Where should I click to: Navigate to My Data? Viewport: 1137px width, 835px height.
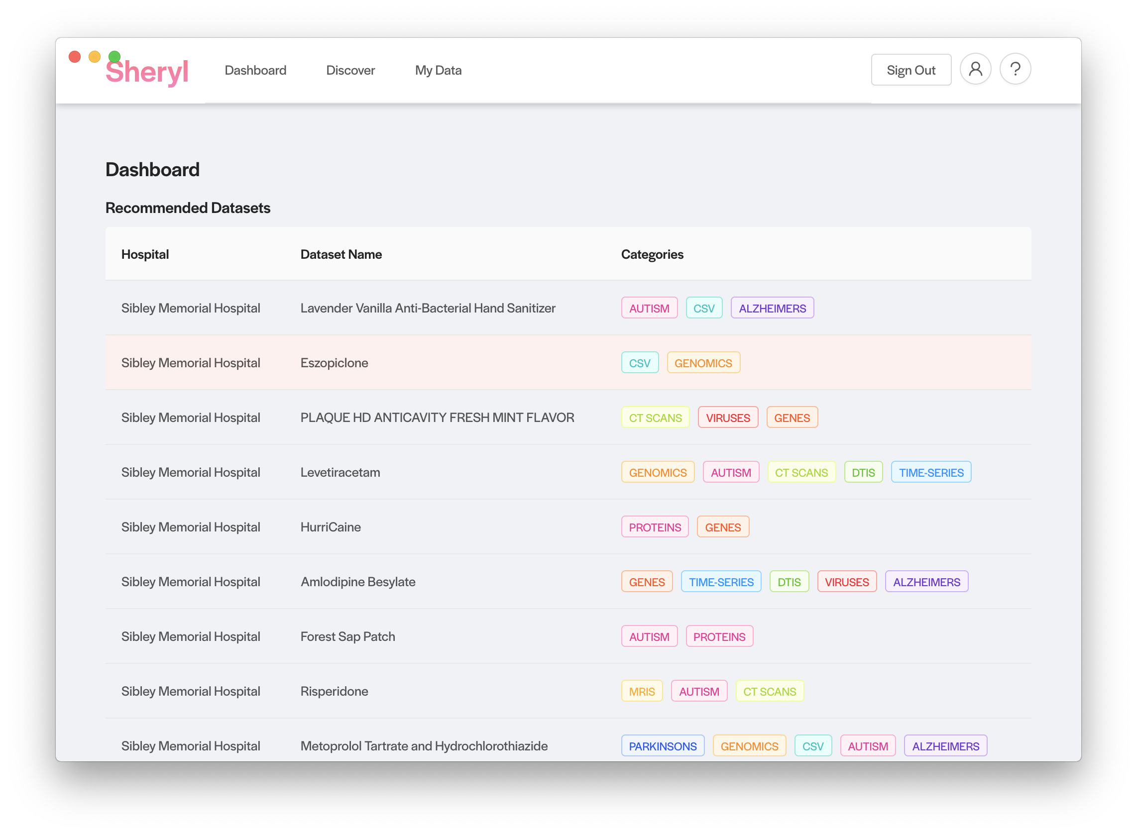tap(438, 70)
